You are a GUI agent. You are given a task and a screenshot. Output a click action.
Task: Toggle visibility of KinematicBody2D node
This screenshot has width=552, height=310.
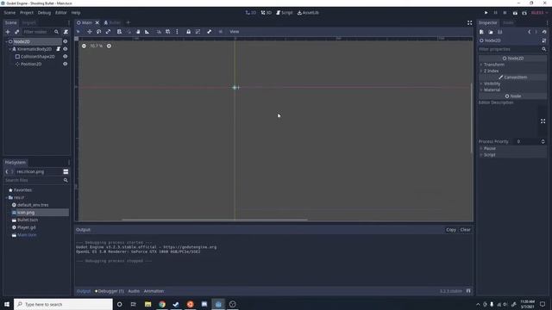click(66, 49)
